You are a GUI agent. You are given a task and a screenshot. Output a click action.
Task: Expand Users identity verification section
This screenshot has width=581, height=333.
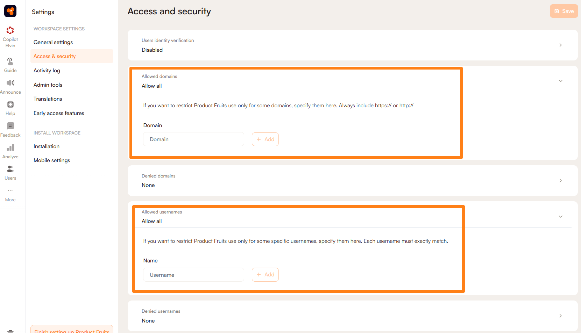(x=560, y=45)
